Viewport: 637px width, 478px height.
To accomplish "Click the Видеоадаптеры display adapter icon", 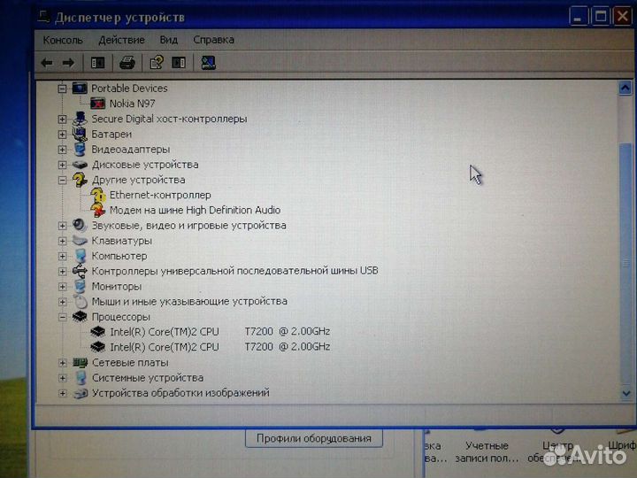I will [x=80, y=150].
